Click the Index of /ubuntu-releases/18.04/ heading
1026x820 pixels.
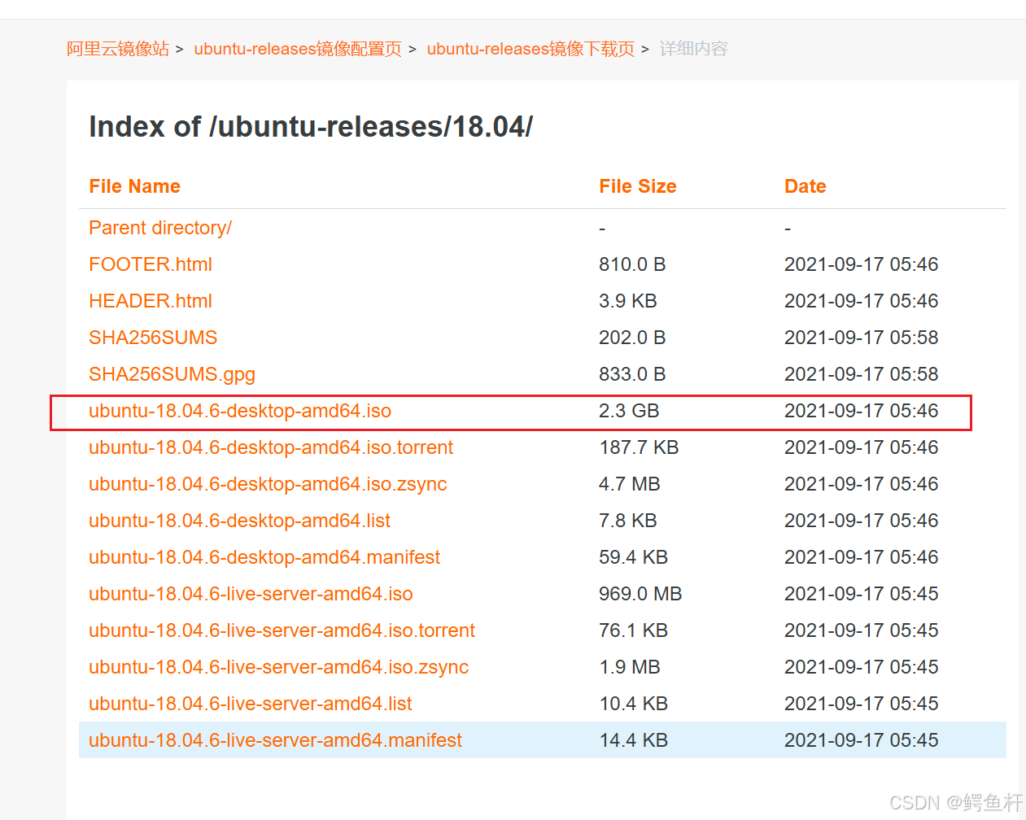click(x=311, y=127)
